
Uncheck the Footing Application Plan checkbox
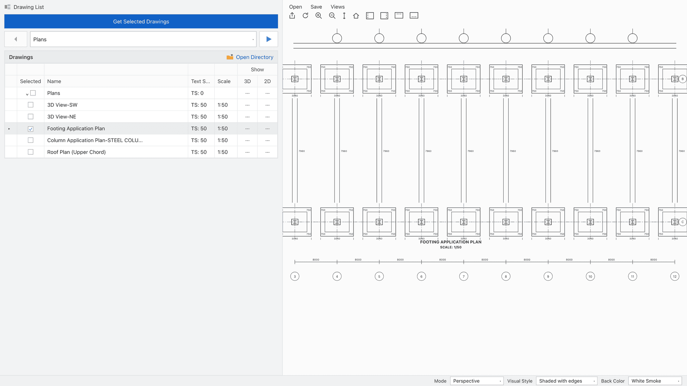tap(31, 129)
